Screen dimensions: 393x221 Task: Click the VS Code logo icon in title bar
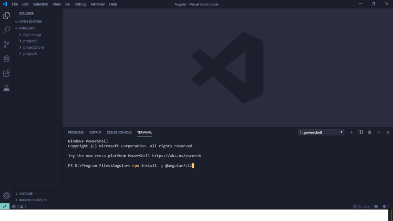click(x=5, y=4)
